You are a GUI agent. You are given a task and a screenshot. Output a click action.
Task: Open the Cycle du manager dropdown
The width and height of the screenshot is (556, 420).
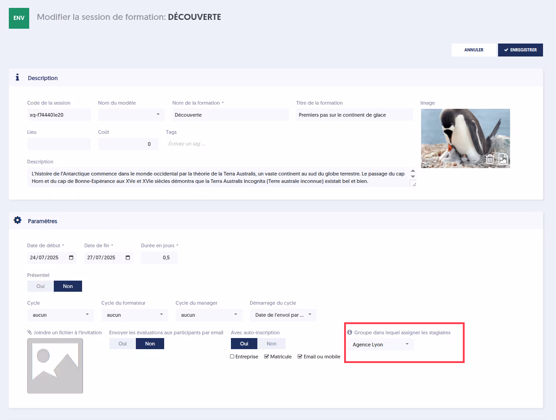click(209, 315)
